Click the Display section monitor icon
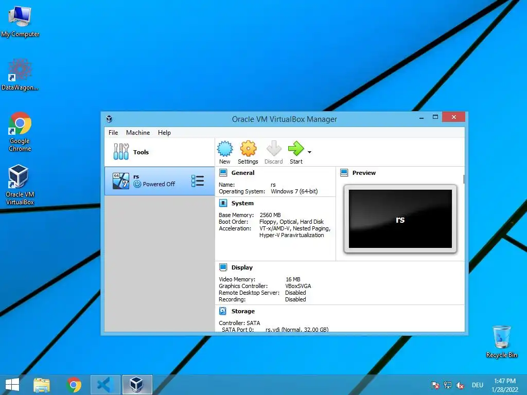The width and height of the screenshot is (527, 395). click(223, 267)
